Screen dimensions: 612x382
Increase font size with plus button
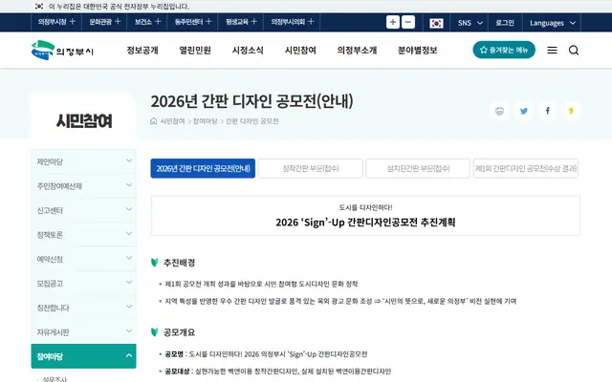pyautogui.click(x=393, y=22)
